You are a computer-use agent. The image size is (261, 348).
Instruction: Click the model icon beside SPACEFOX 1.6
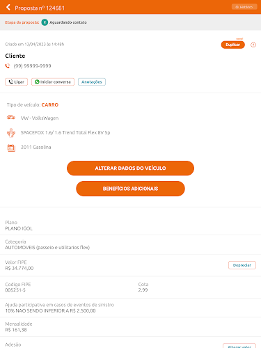pos(11,133)
